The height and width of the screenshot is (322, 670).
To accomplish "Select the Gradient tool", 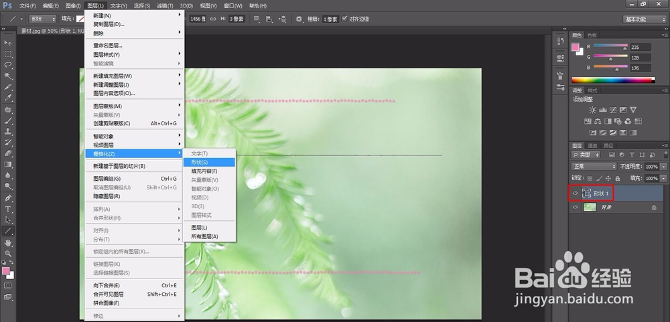I will point(7,165).
